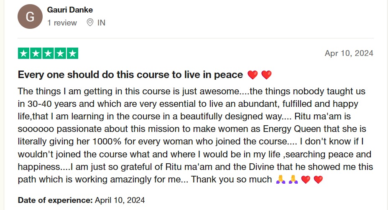Click the fourth green rating star
This screenshot has height=210, width=388.
click(x=60, y=53)
